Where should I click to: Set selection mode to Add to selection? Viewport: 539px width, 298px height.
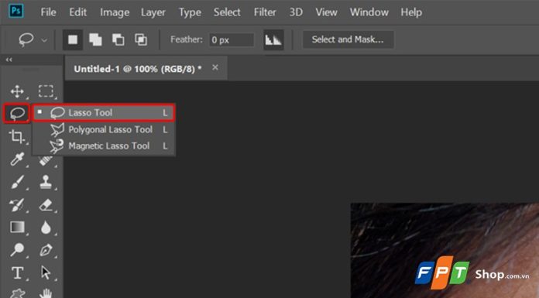click(95, 40)
